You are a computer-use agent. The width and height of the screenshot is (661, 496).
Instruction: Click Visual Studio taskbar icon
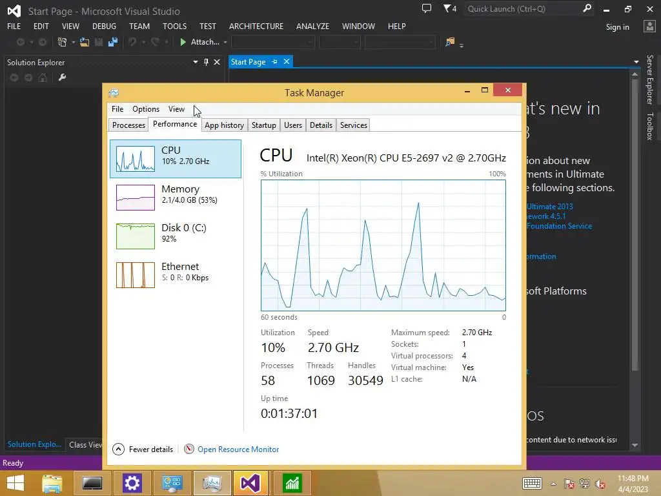[x=250, y=483]
